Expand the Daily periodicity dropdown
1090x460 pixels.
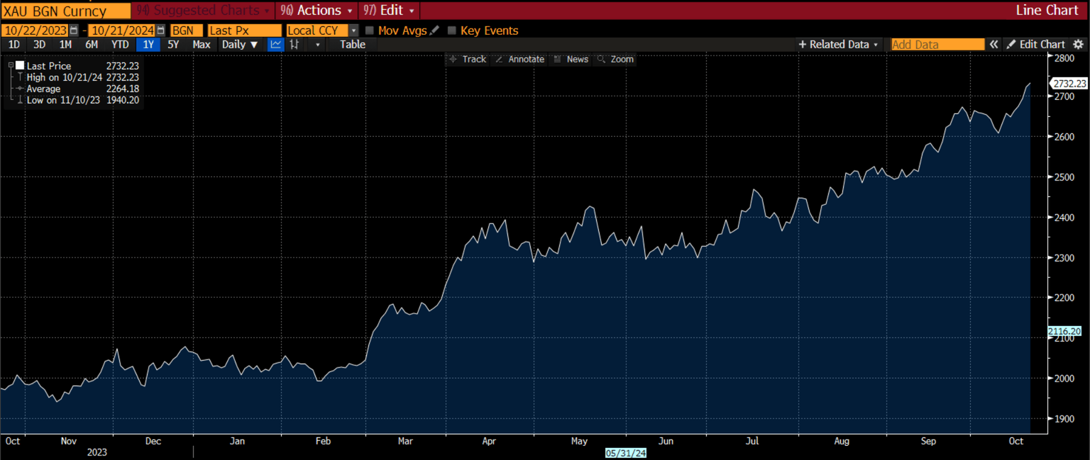(x=239, y=45)
